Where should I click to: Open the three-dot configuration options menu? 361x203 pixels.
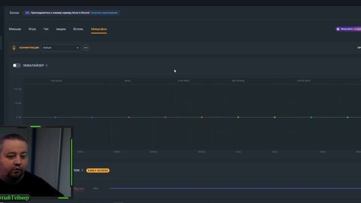click(86, 47)
